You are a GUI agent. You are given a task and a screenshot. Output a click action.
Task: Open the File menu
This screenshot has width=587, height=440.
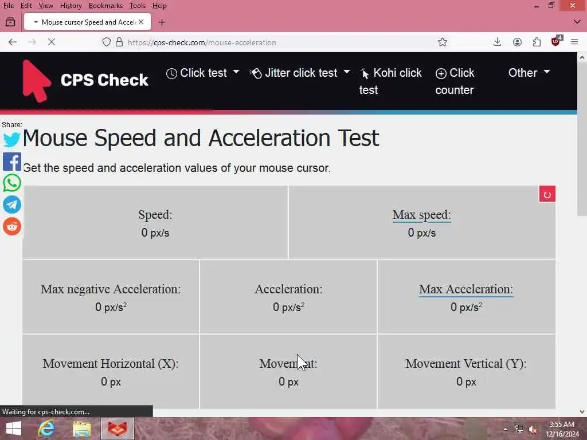pos(8,6)
